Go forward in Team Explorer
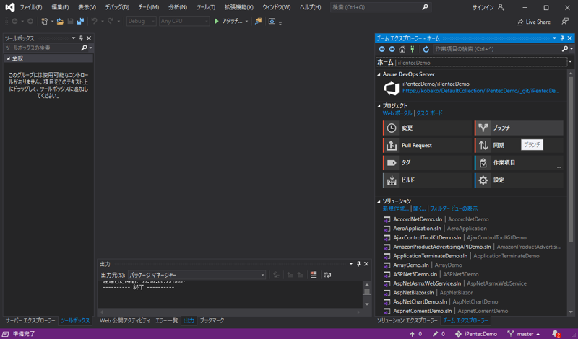Screen dimensions: 578x339 pyautogui.click(x=392, y=49)
